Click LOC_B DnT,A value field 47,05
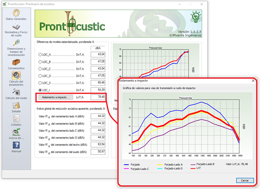Image resolution: width=260 pixels, height=189 pixels. [98, 61]
